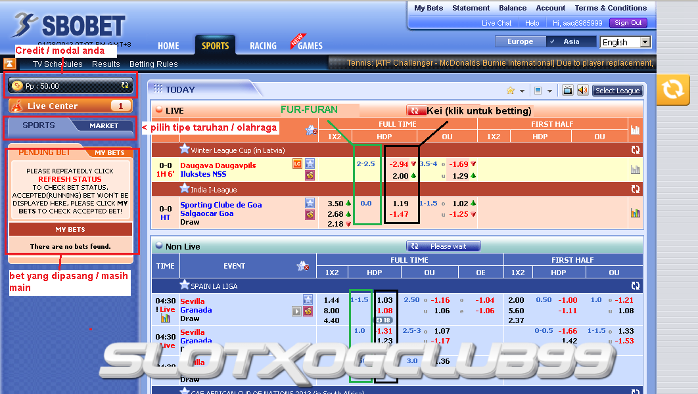Open the Statement link
The width and height of the screenshot is (698, 394).
[471, 8]
